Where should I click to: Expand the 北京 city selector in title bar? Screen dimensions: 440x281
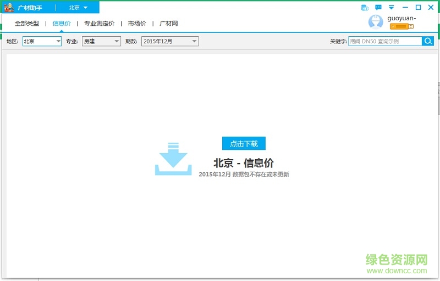click(x=78, y=8)
